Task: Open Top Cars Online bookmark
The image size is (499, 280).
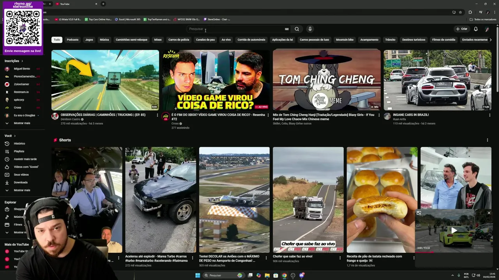Action: pos(97,19)
